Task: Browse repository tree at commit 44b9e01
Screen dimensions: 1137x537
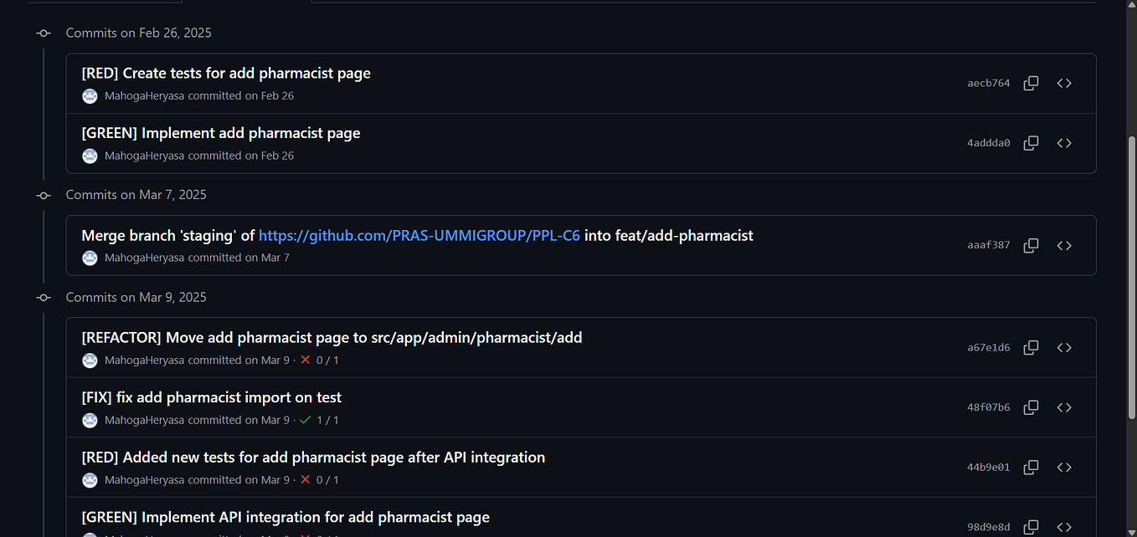Action: click(1064, 467)
